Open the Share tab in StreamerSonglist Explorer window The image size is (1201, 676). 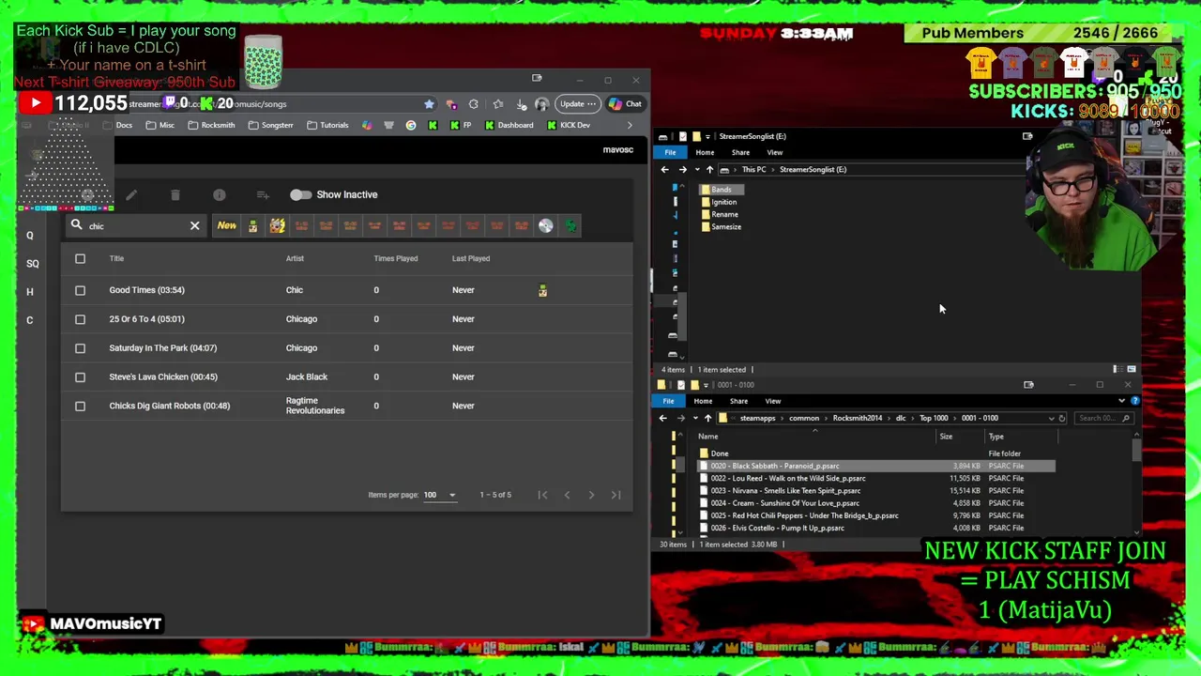click(740, 152)
